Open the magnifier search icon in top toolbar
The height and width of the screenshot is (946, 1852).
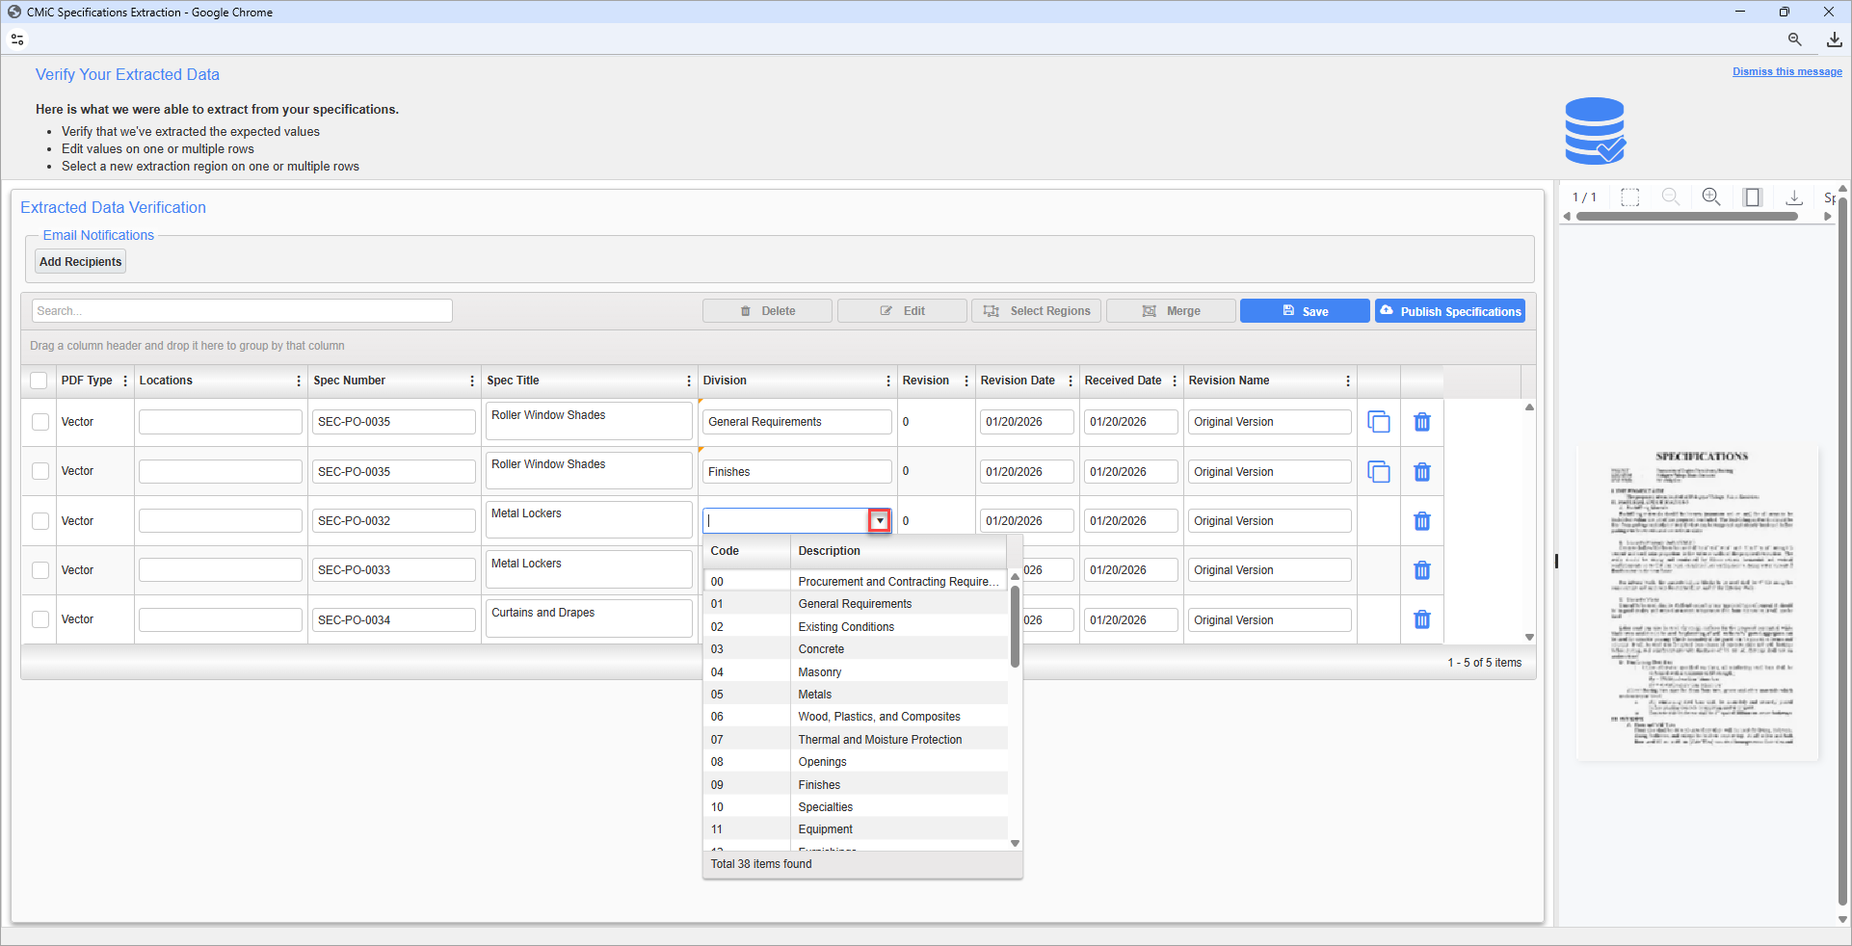1794,39
